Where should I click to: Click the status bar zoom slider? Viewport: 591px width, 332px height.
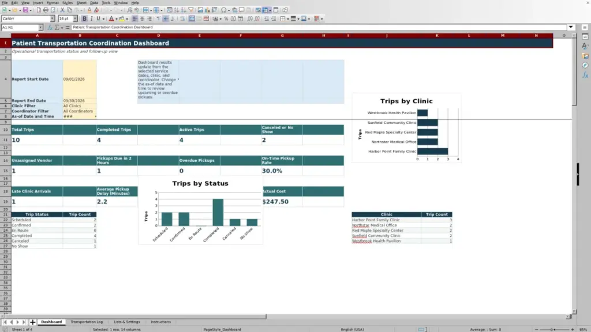tap(554, 329)
